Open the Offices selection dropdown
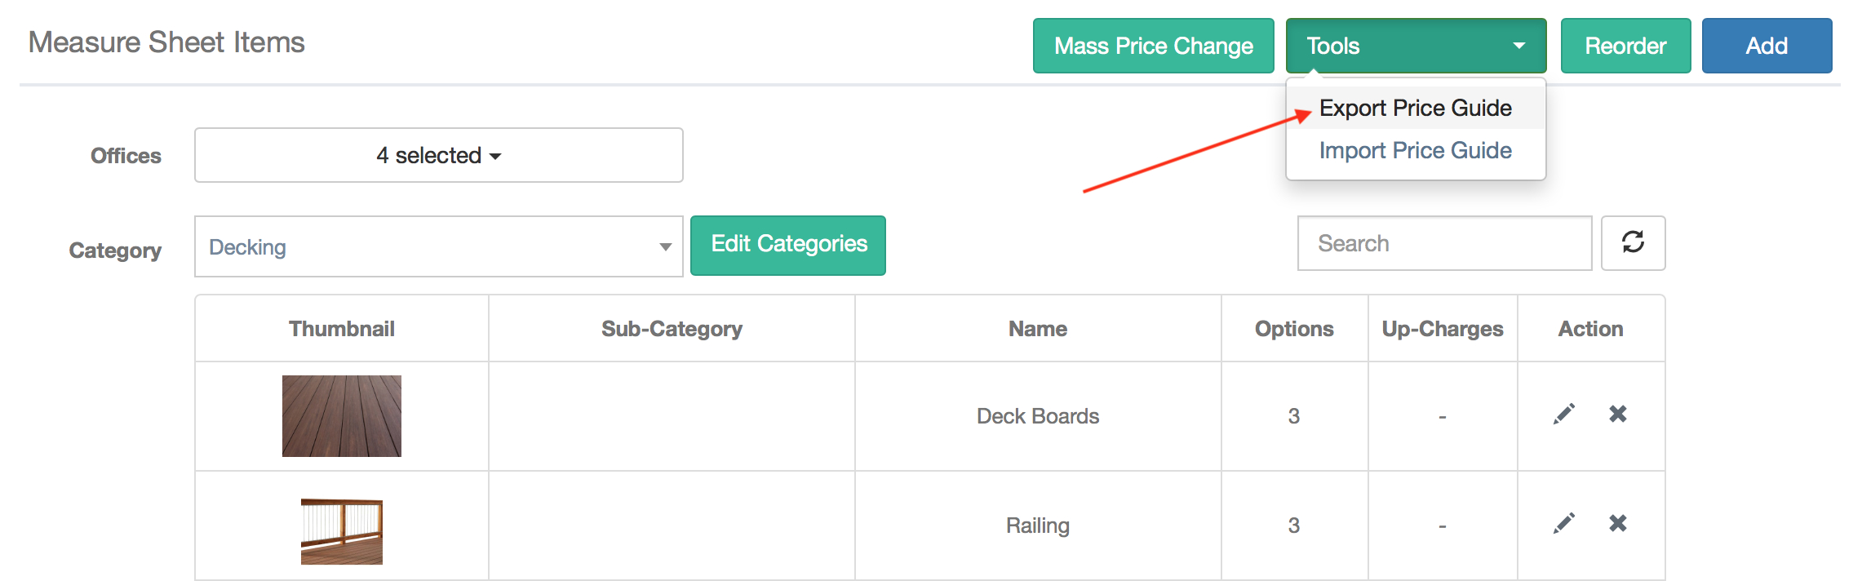 click(438, 155)
